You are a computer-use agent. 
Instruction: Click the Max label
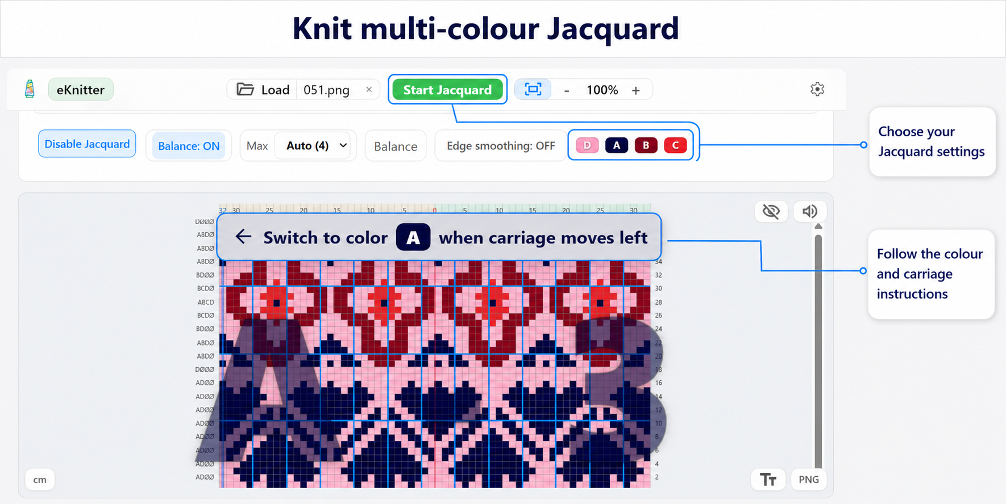pyautogui.click(x=257, y=146)
